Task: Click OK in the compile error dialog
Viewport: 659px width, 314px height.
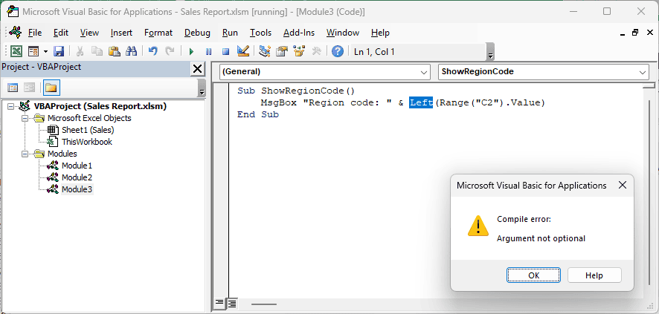Action: point(533,275)
